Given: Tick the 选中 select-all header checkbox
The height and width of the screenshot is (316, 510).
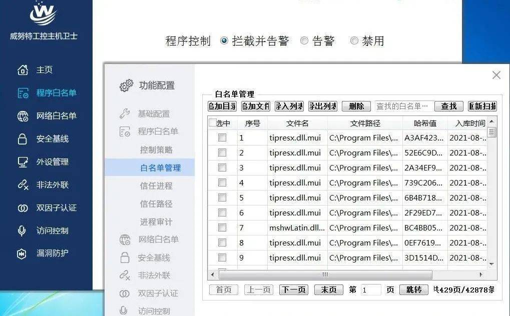Looking at the screenshot, I should [x=212, y=123].
